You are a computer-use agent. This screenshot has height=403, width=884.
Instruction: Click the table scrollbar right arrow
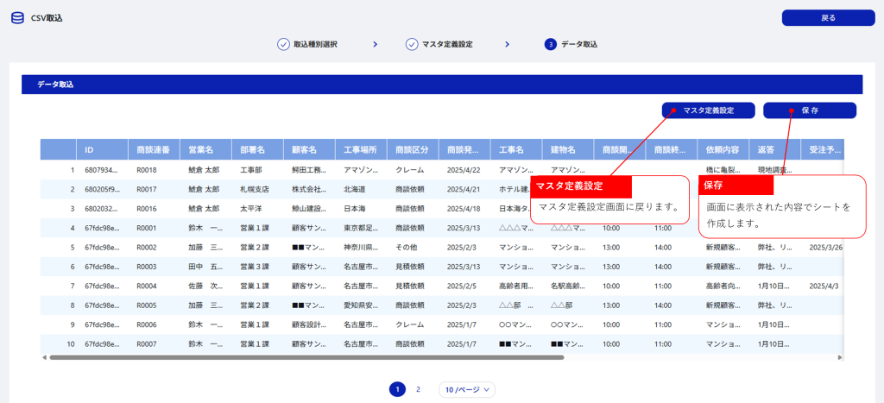coord(840,357)
